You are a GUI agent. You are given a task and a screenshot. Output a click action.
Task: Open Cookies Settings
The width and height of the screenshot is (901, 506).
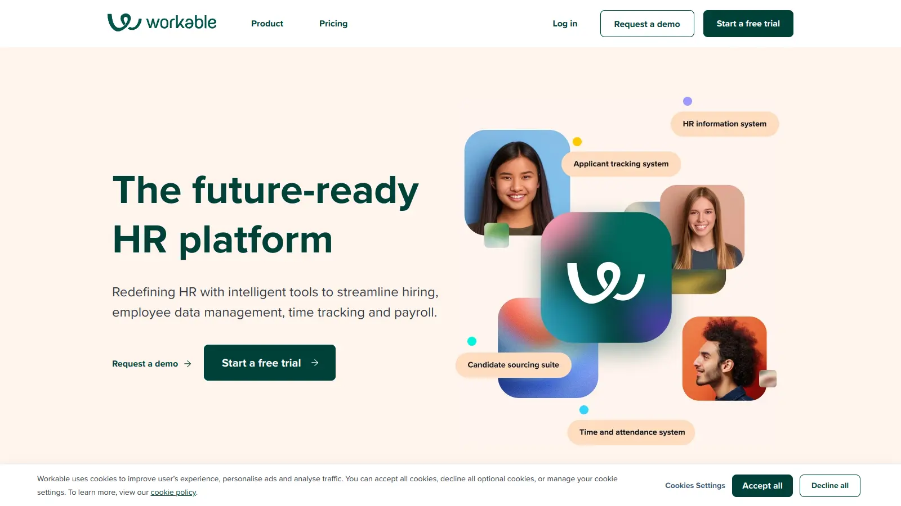(695, 486)
